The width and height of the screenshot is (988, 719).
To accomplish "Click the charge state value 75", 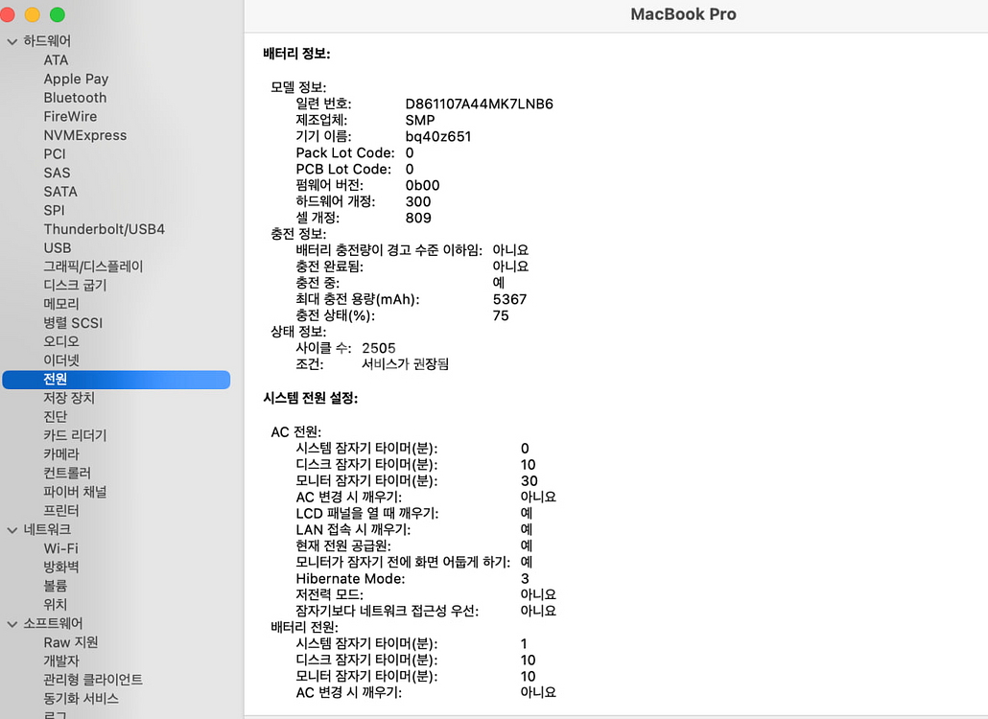I will coord(501,316).
